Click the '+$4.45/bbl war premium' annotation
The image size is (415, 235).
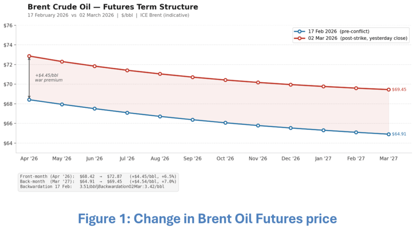pos(49,78)
